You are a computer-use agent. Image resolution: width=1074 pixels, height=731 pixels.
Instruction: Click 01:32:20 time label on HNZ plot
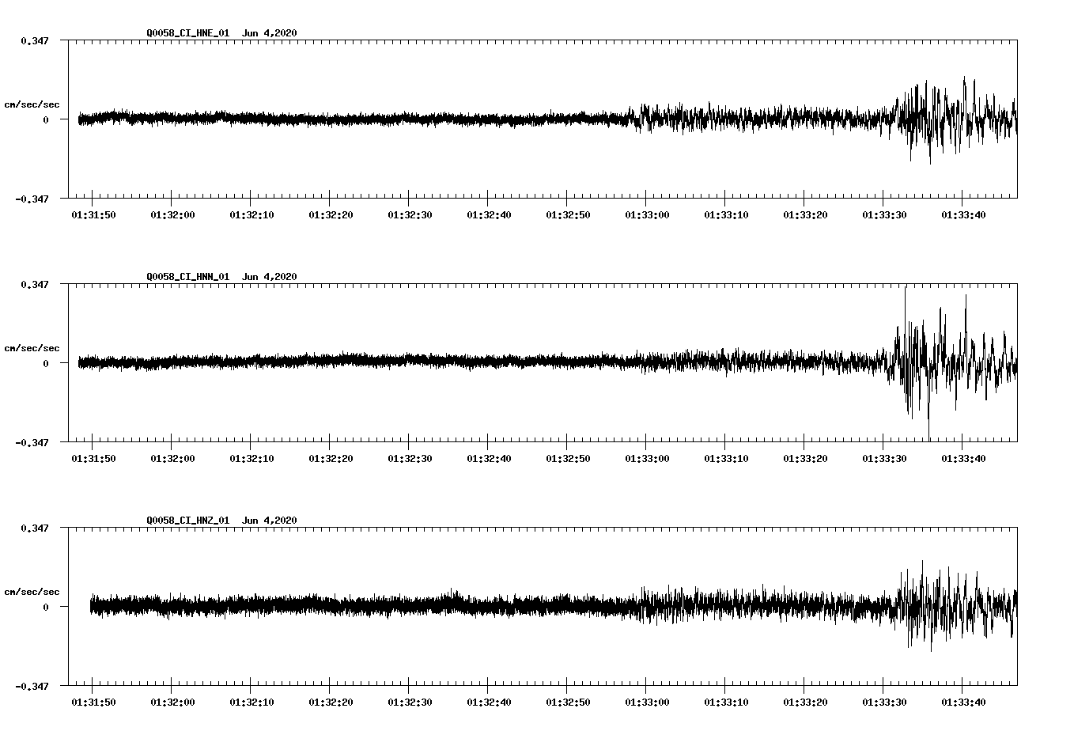[330, 702]
